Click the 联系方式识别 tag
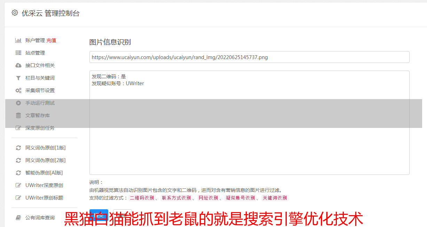The image size is (427, 227). (x=176, y=198)
